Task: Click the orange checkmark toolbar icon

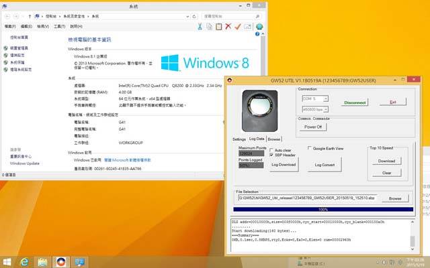Action: tap(238, 27)
